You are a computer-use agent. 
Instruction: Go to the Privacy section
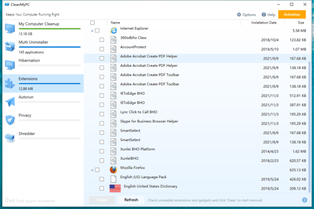point(43,120)
